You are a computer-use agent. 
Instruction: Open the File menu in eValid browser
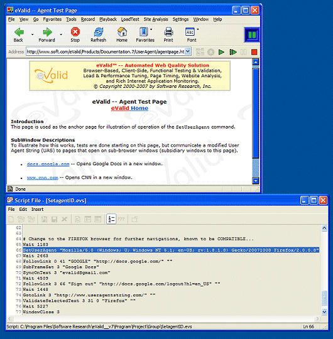pos(11,19)
